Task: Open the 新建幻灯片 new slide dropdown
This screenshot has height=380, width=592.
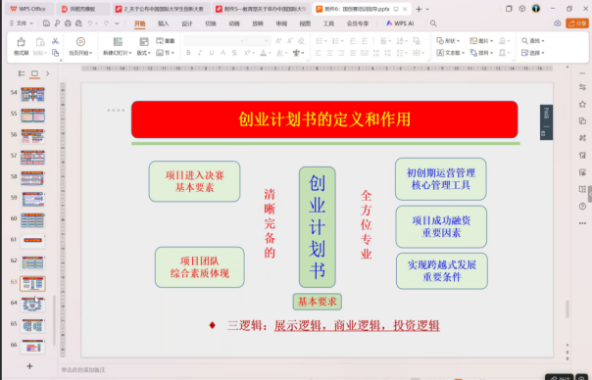Action: tap(117, 53)
